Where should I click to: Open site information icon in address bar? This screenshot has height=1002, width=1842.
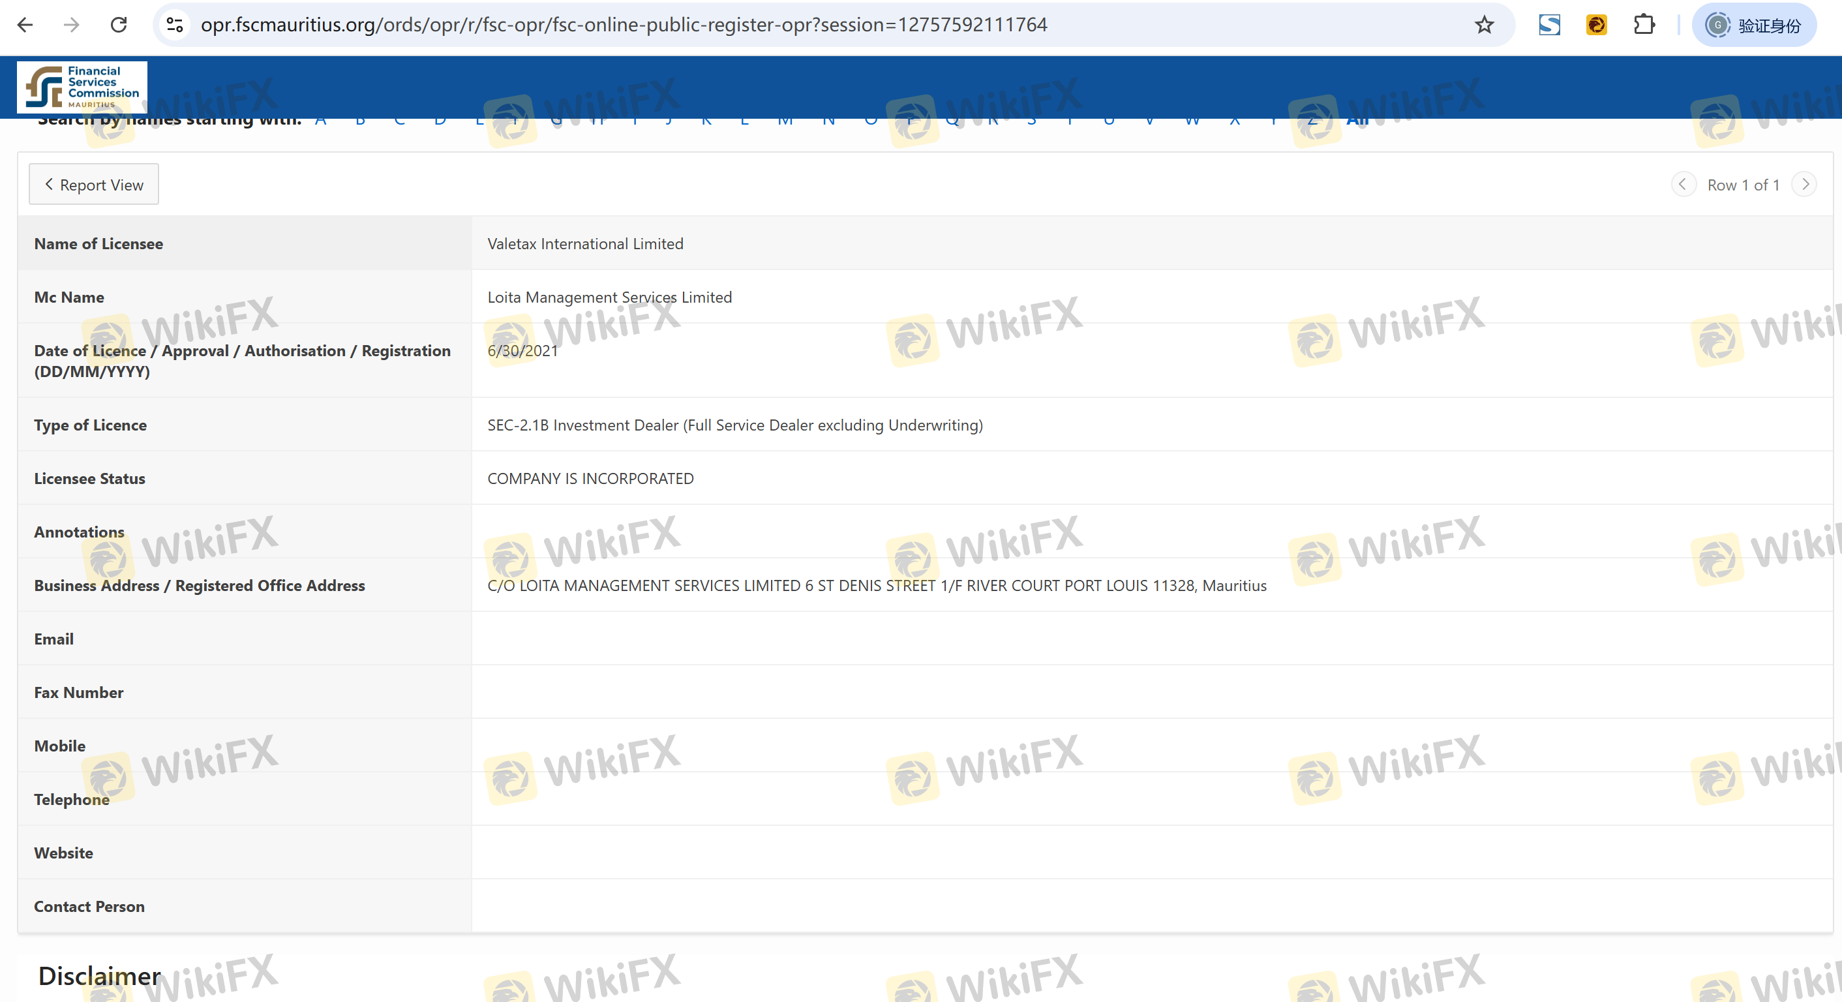[174, 25]
